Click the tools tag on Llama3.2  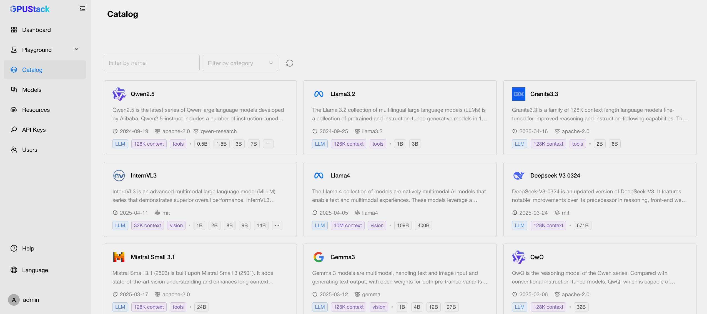[378, 144]
